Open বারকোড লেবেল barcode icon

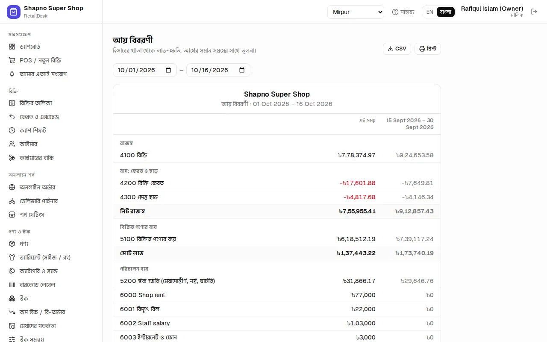tap(12, 285)
